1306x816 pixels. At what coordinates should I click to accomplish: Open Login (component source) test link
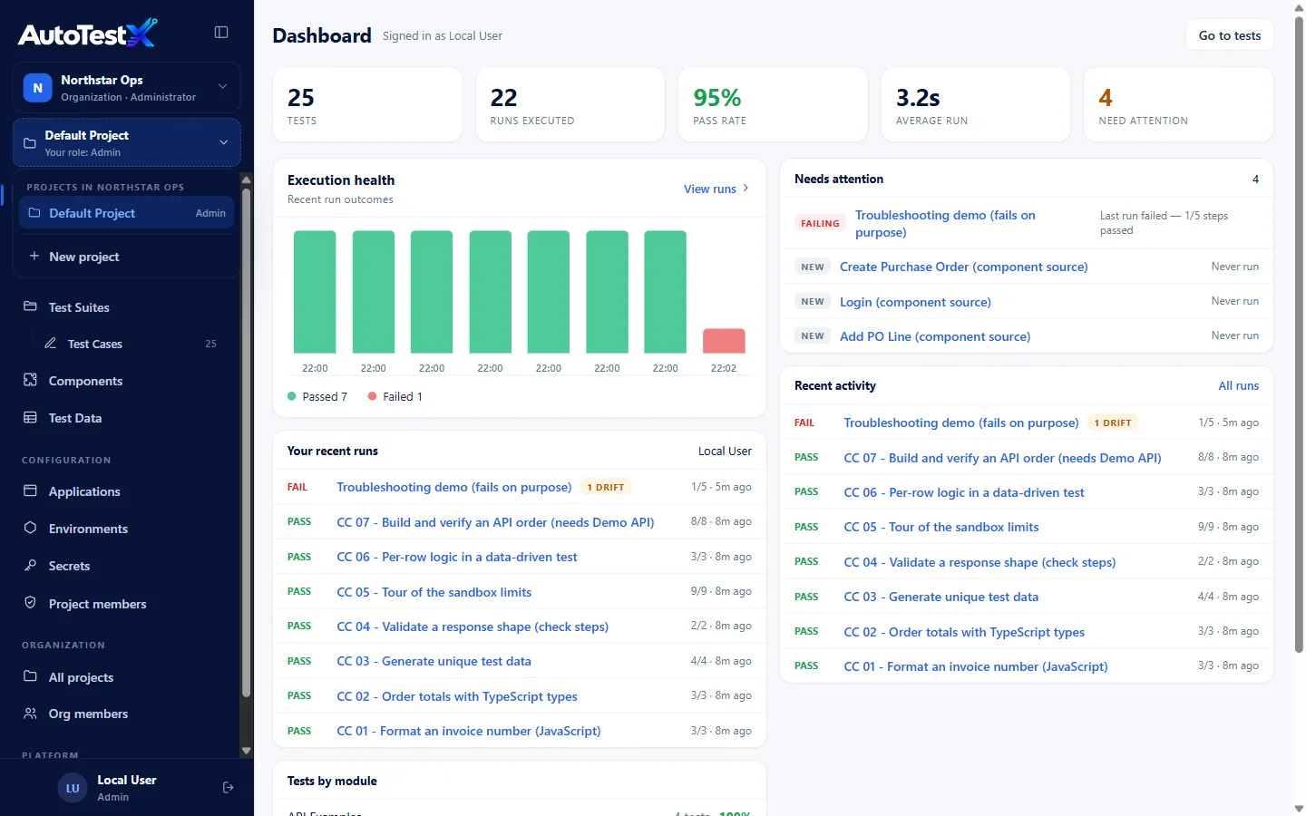(915, 302)
